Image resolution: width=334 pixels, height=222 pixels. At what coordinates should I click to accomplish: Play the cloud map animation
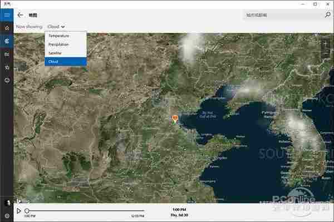(x=19, y=211)
